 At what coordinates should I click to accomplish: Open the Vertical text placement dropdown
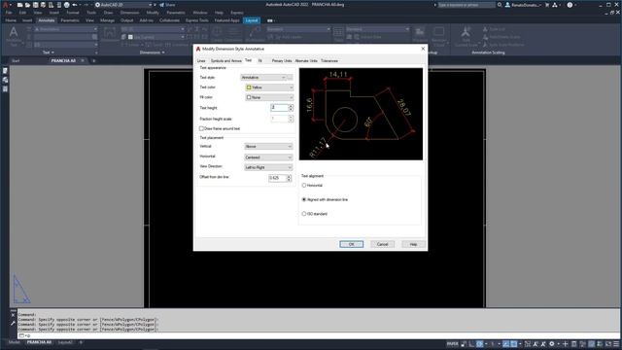268,147
